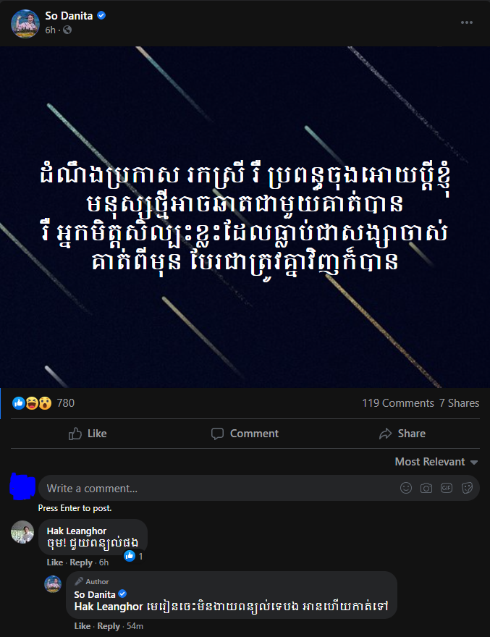Like So Danita's author reply
The width and height of the screenshot is (490, 637).
82,626
